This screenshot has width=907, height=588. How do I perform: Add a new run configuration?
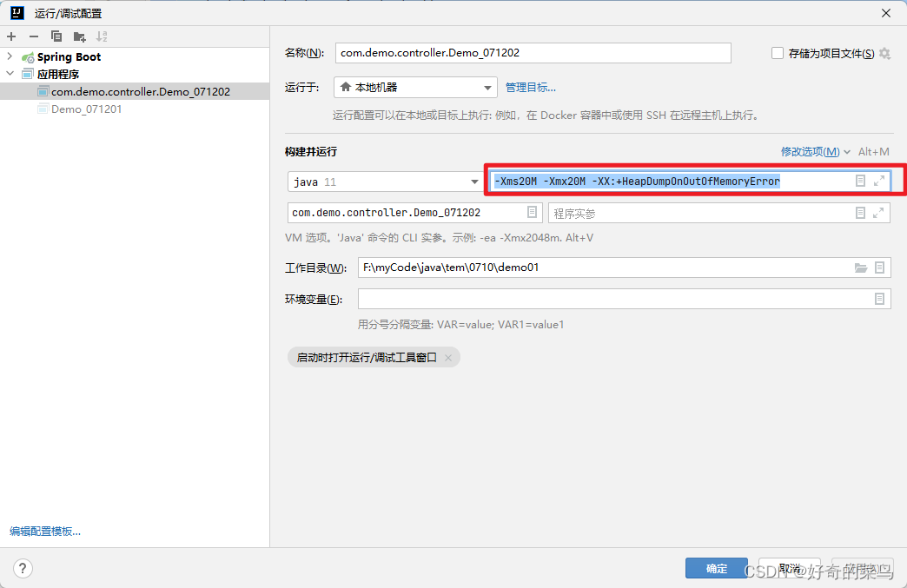coord(11,36)
